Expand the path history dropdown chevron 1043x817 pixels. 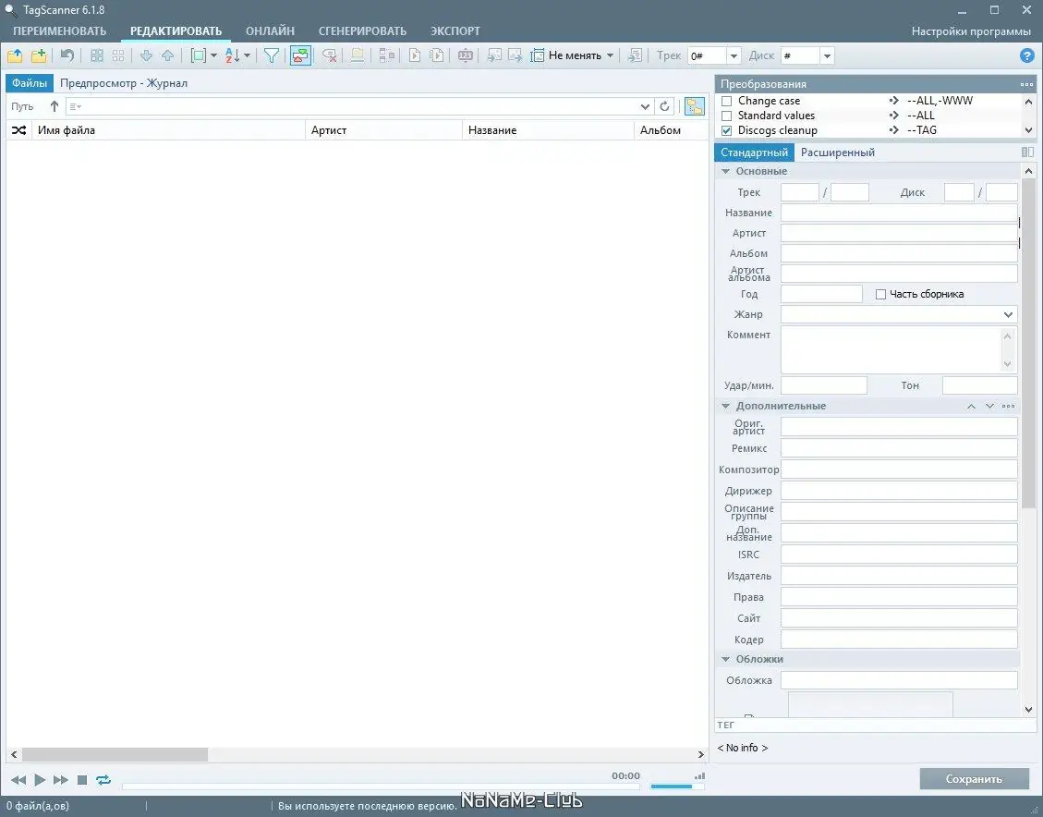[x=645, y=106]
